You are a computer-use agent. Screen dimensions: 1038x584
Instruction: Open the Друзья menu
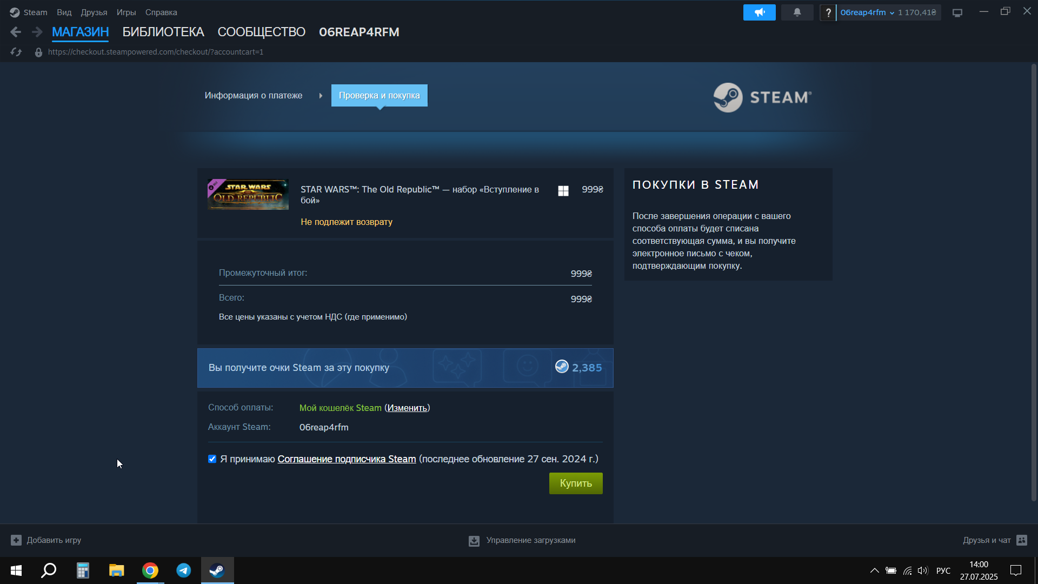[94, 12]
